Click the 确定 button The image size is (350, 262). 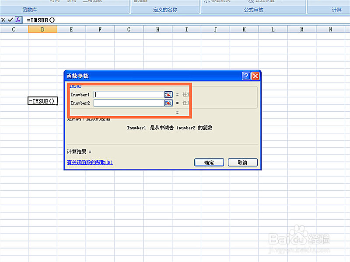(209, 162)
